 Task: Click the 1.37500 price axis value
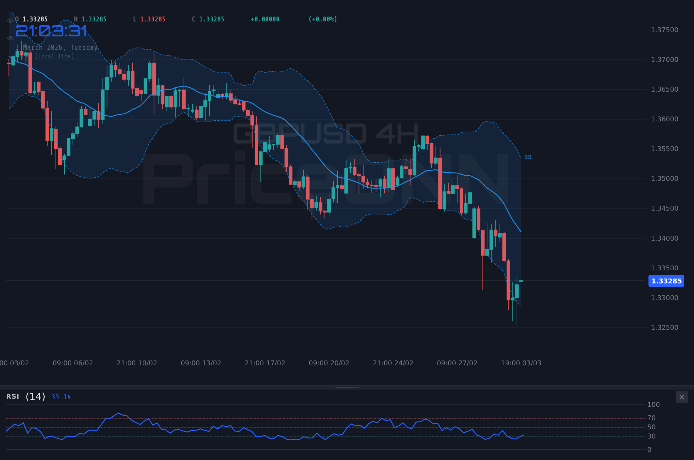pos(664,30)
